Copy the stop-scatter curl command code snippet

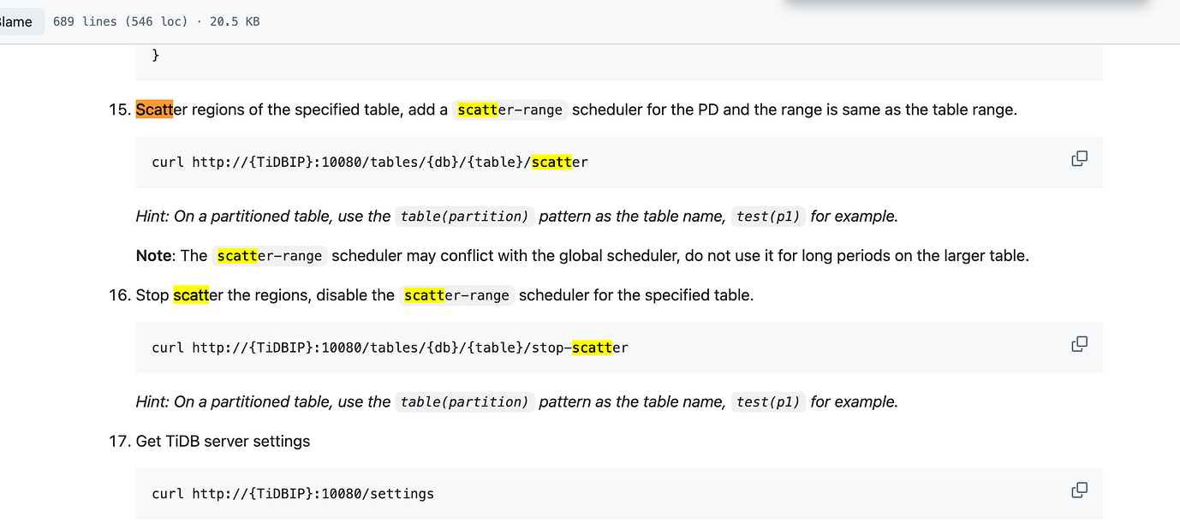point(1079,343)
